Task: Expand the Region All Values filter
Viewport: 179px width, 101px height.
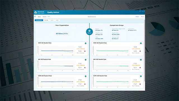Action: pos(99,30)
